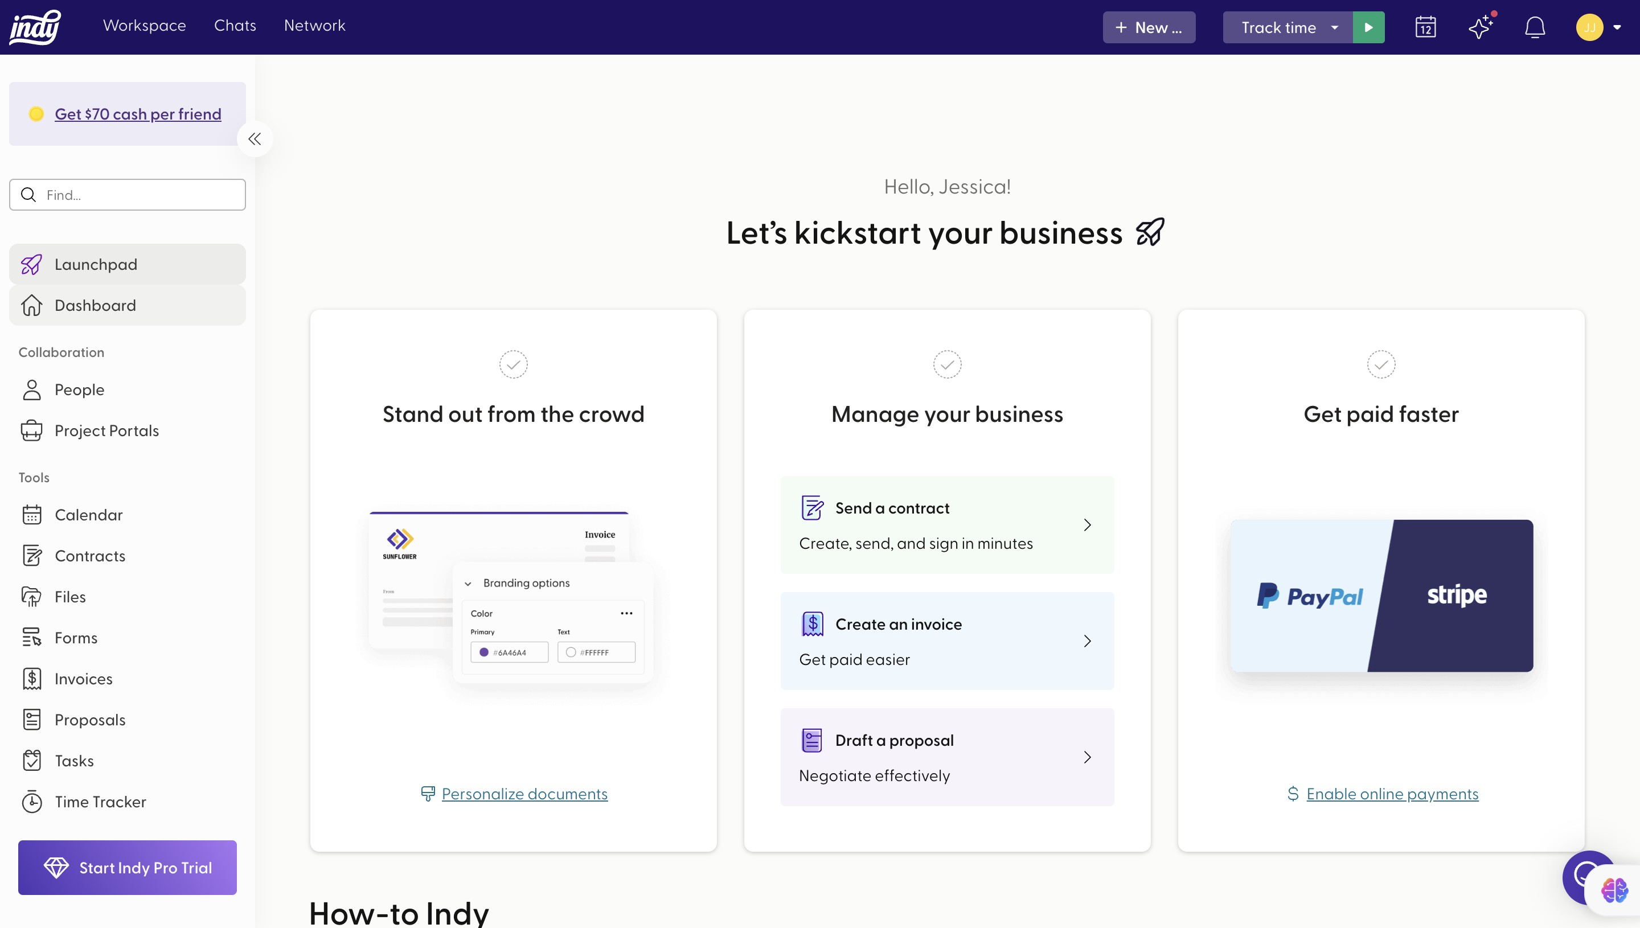The image size is (1640, 928).
Task: Click the AI sparkle assistant icon
Action: pos(1480,27)
